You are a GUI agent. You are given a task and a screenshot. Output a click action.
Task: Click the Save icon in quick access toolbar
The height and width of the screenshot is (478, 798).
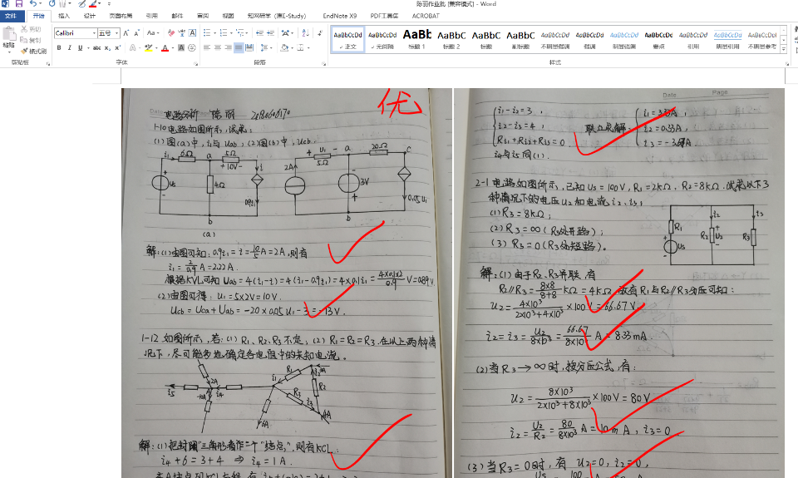tap(18, 4)
